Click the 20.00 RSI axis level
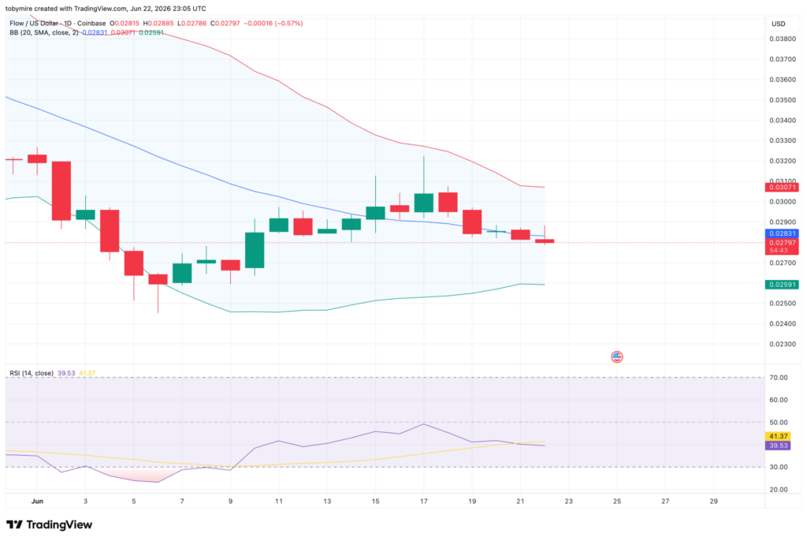Image resolution: width=807 pixels, height=541 pixels. (x=778, y=490)
